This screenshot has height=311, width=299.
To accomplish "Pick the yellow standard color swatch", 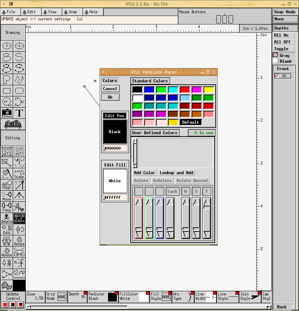I will pyautogui.click(x=209, y=89).
